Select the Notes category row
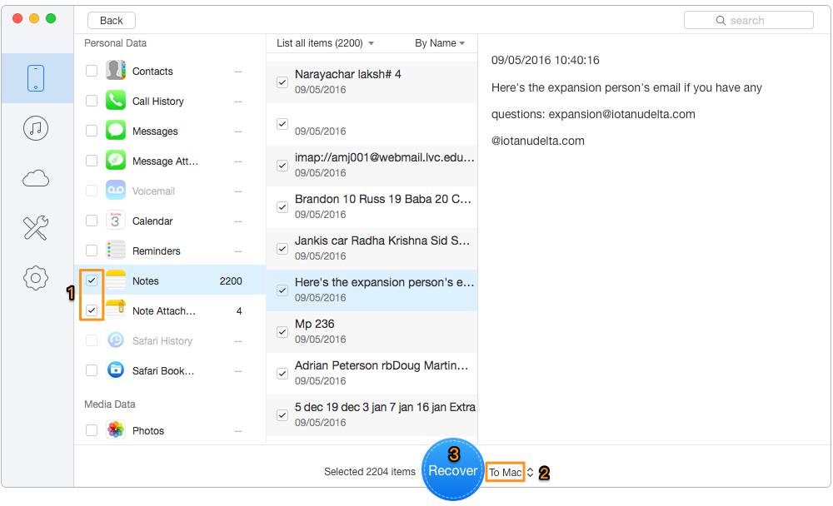 coord(170,280)
